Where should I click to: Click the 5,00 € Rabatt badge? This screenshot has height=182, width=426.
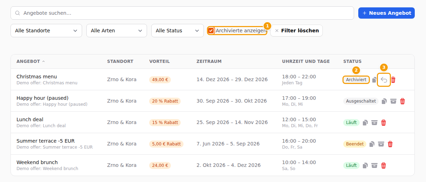(166, 144)
